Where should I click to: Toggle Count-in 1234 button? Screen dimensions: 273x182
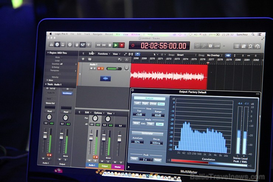click(217, 46)
